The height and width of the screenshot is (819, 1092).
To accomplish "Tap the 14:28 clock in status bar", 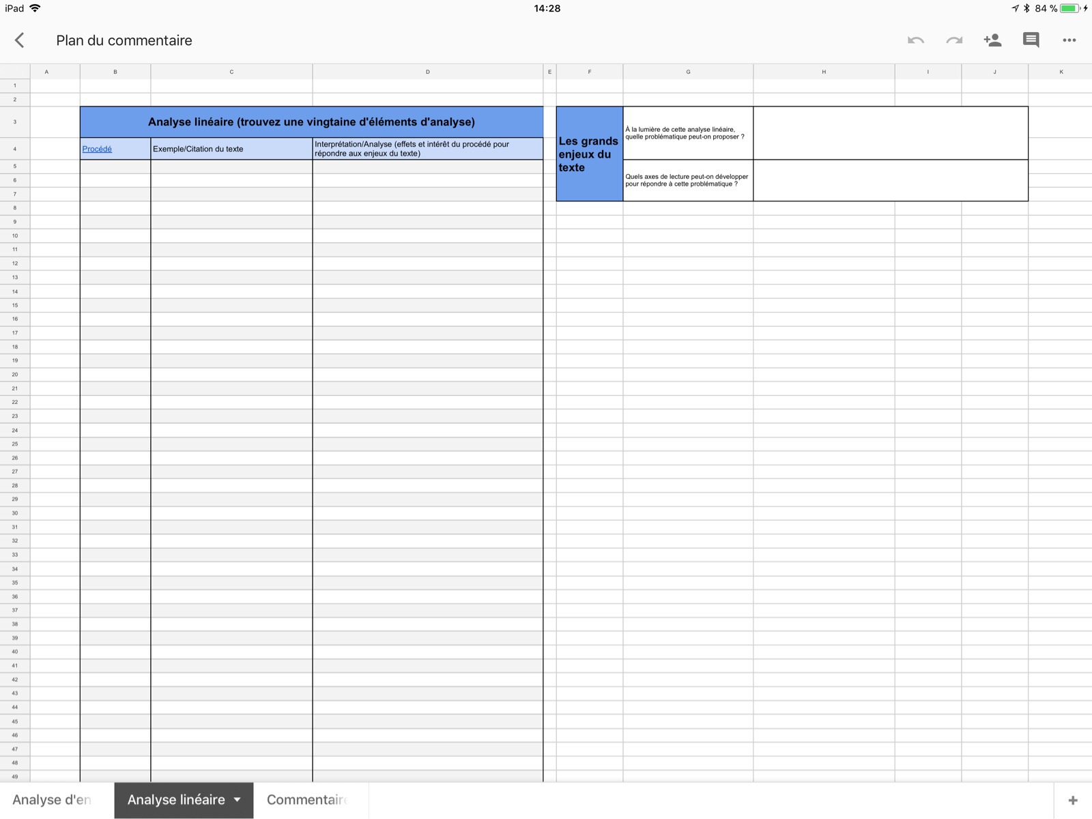I will click(x=547, y=8).
